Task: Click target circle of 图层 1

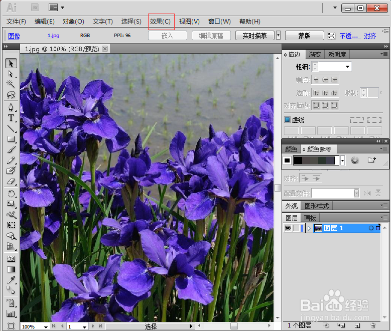Action: point(371,228)
